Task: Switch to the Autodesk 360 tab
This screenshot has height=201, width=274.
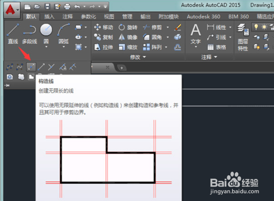Action: pyautogui.click(x=204, y=17)
